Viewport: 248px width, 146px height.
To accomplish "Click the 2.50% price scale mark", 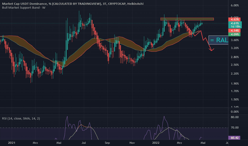I will click(x=235, y=65).
